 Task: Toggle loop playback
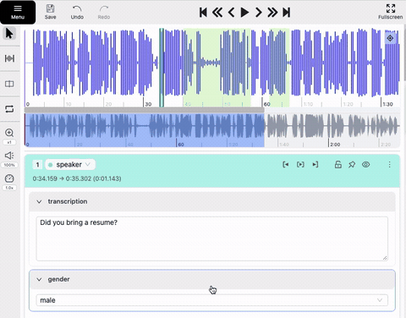point(9,109)
